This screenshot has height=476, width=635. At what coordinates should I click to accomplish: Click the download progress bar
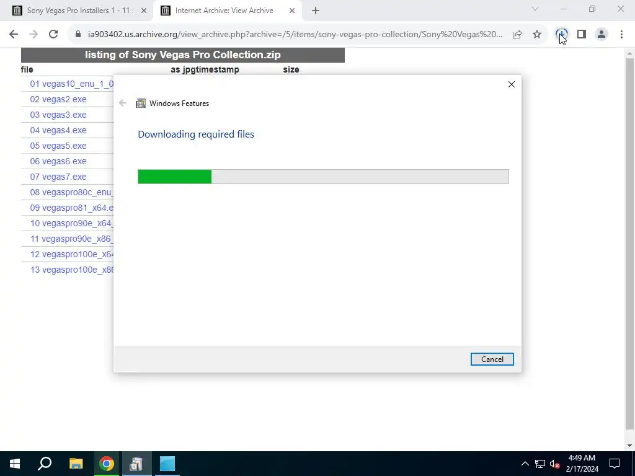click(x=323, y=177)
